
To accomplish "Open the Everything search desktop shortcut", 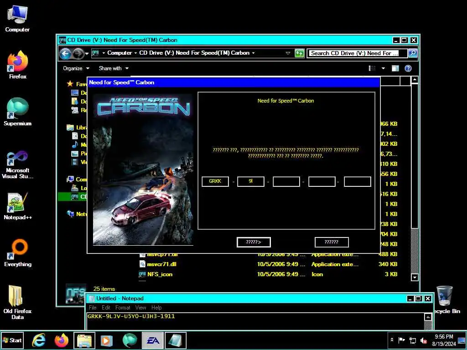I will pyautogui.click(x=18, y=252).
